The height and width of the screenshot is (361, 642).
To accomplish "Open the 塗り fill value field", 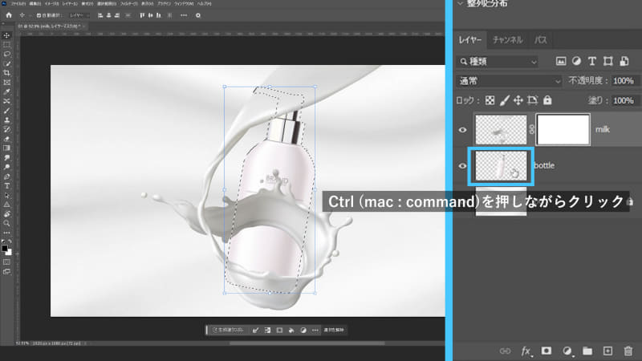I will pyautogui.click(x=624, y=101).
